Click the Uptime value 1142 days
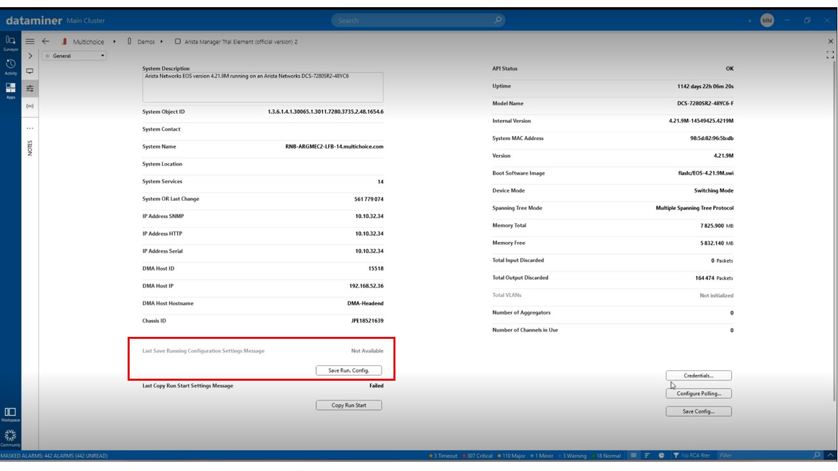This screenshot has width=838, height=471. [705, 86]
